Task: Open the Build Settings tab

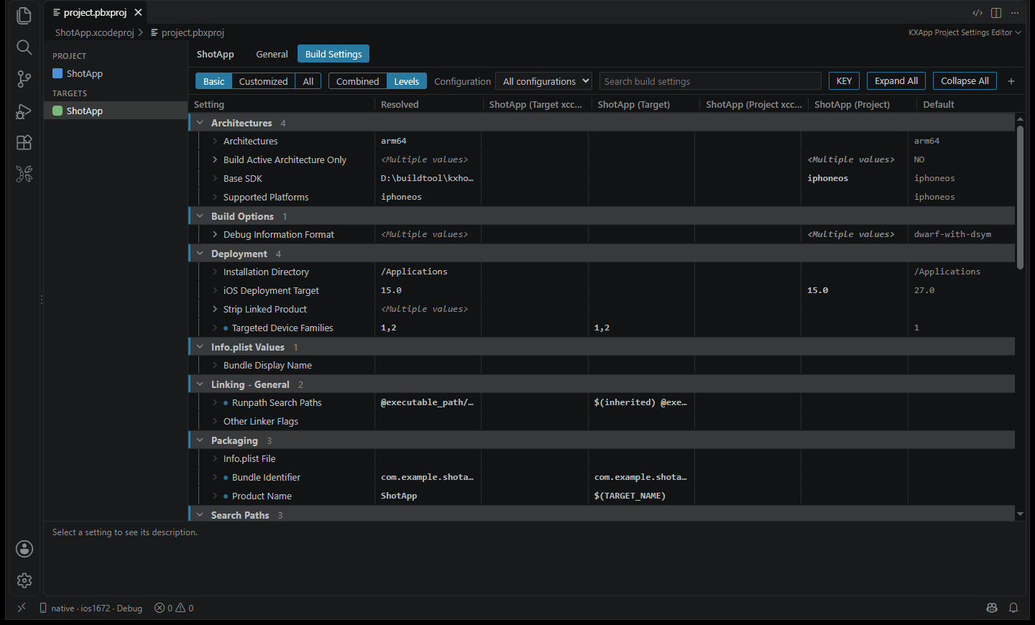Action: coord(333,54)
